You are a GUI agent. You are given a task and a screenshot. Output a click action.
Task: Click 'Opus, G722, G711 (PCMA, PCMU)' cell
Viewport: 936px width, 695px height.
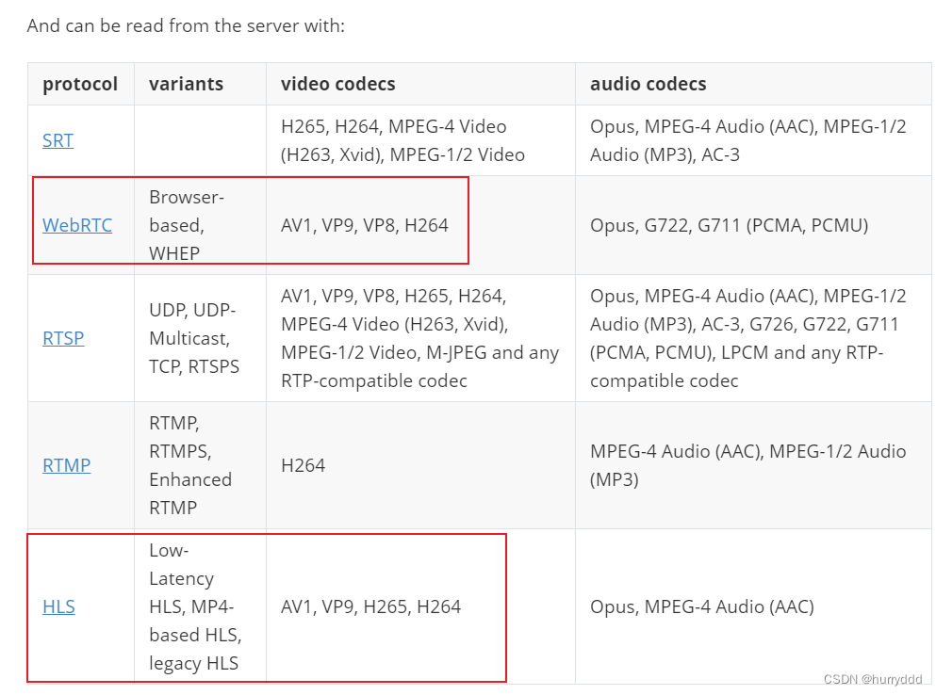coord(753,225)
